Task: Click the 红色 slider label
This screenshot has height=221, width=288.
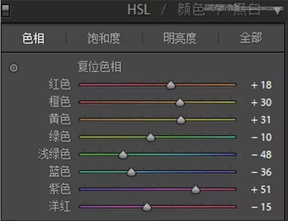Action: [x=60, y=84]
